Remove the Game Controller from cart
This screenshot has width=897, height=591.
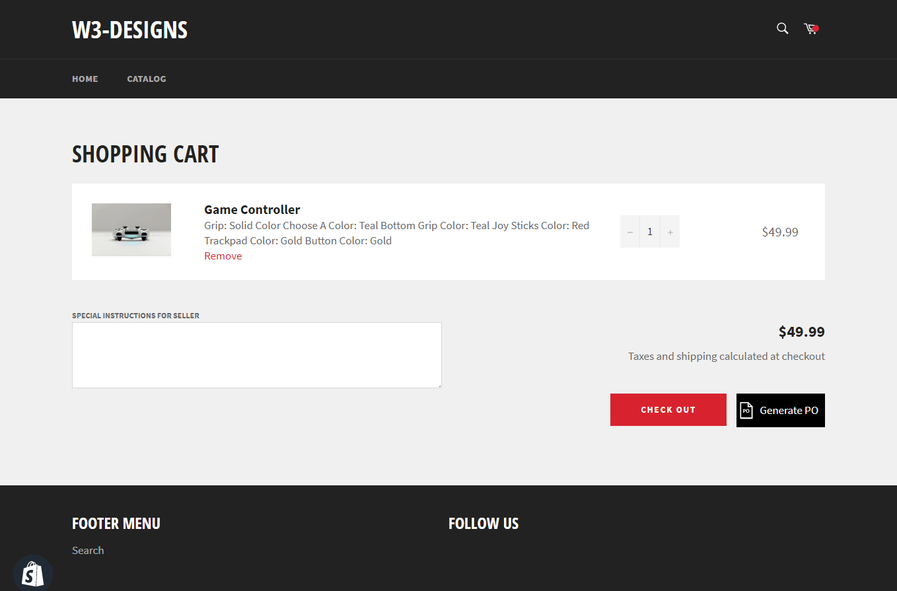pos(223,256)
